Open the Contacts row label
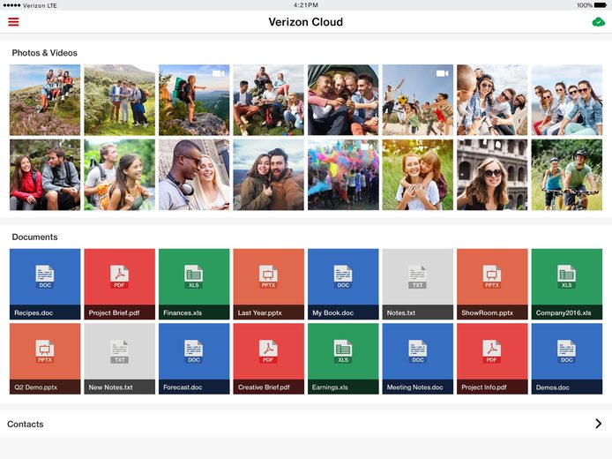Viewport: 612px width, 459px height. (x=26, y=424)
